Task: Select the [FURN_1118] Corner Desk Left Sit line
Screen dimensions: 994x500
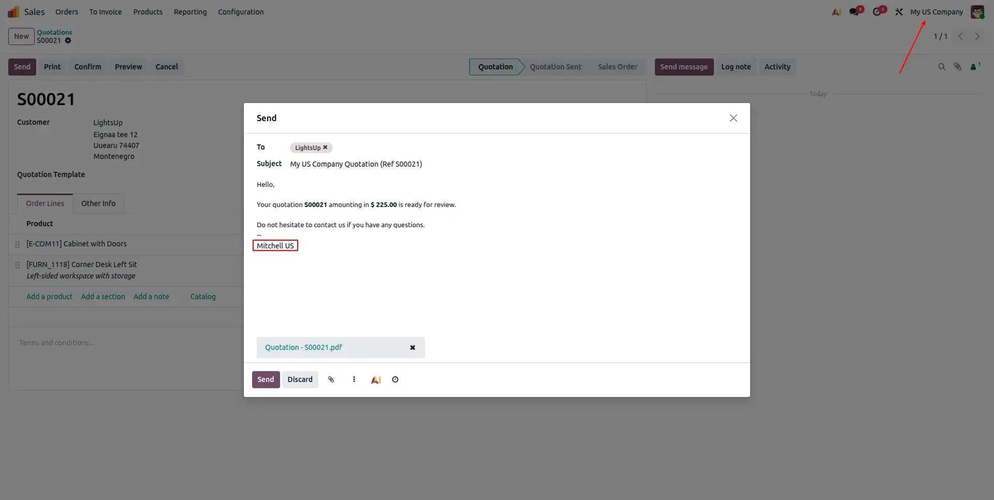Action: [82, 264]
